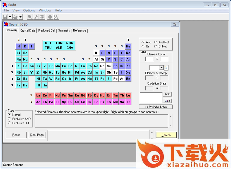Open the Help menu

click(58, 10)
